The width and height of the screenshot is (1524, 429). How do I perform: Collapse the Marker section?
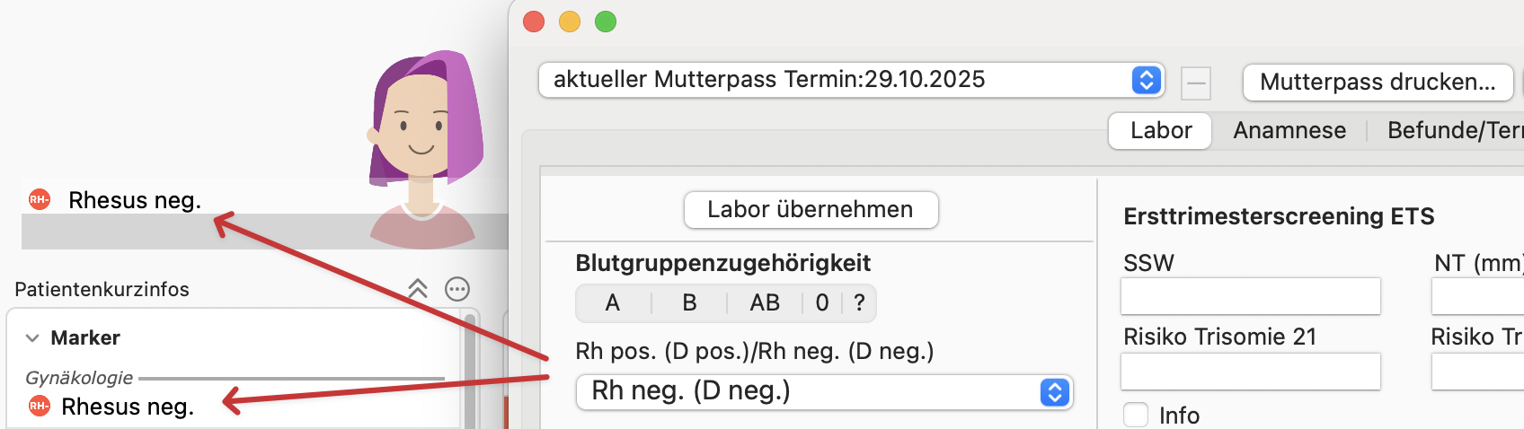[x=32, y=337]
